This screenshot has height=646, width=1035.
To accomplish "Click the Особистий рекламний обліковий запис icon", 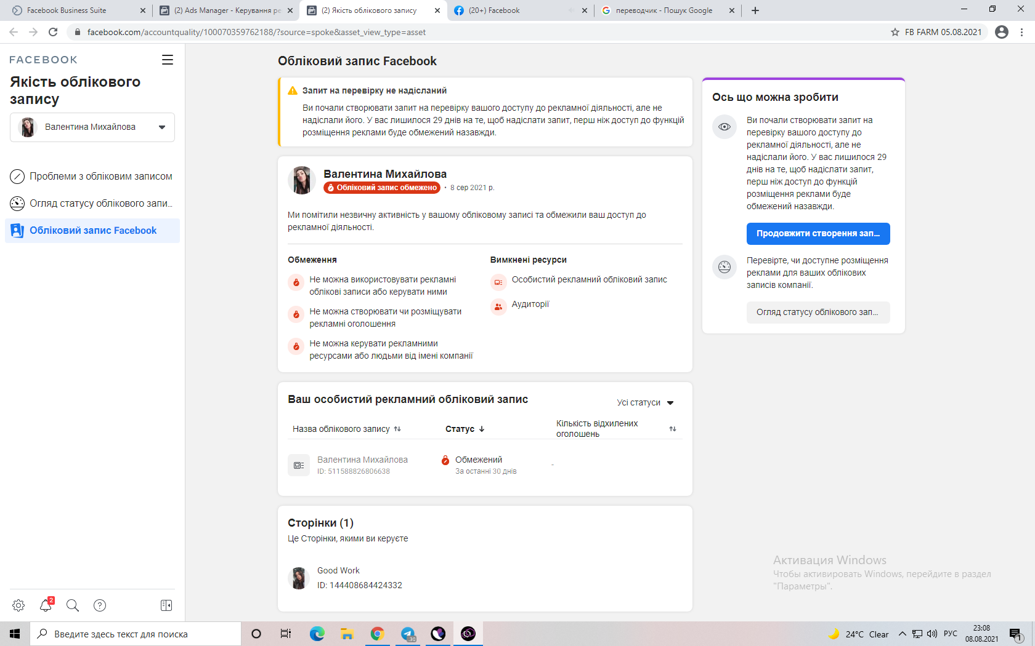I will [x=498, y=282].
